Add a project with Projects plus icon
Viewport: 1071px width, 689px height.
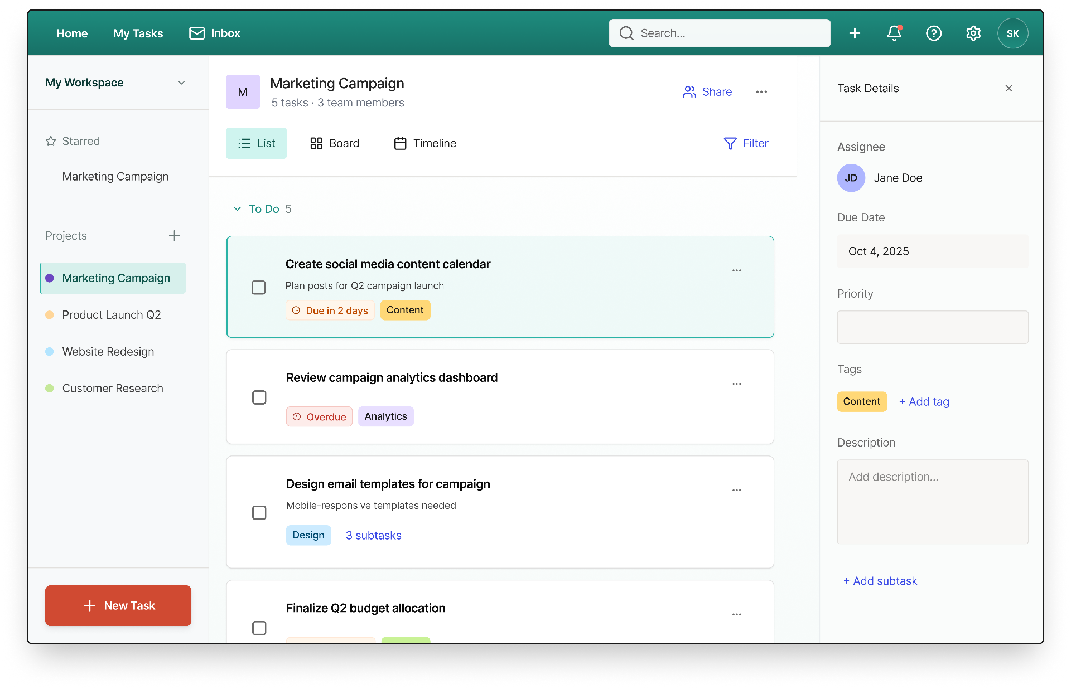175,236
